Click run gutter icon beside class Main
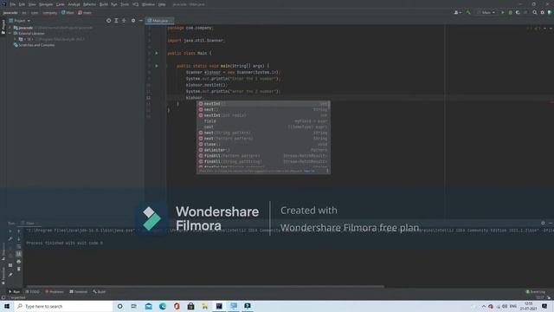Viewport: 554px width, 312px height. coord(157,53)
